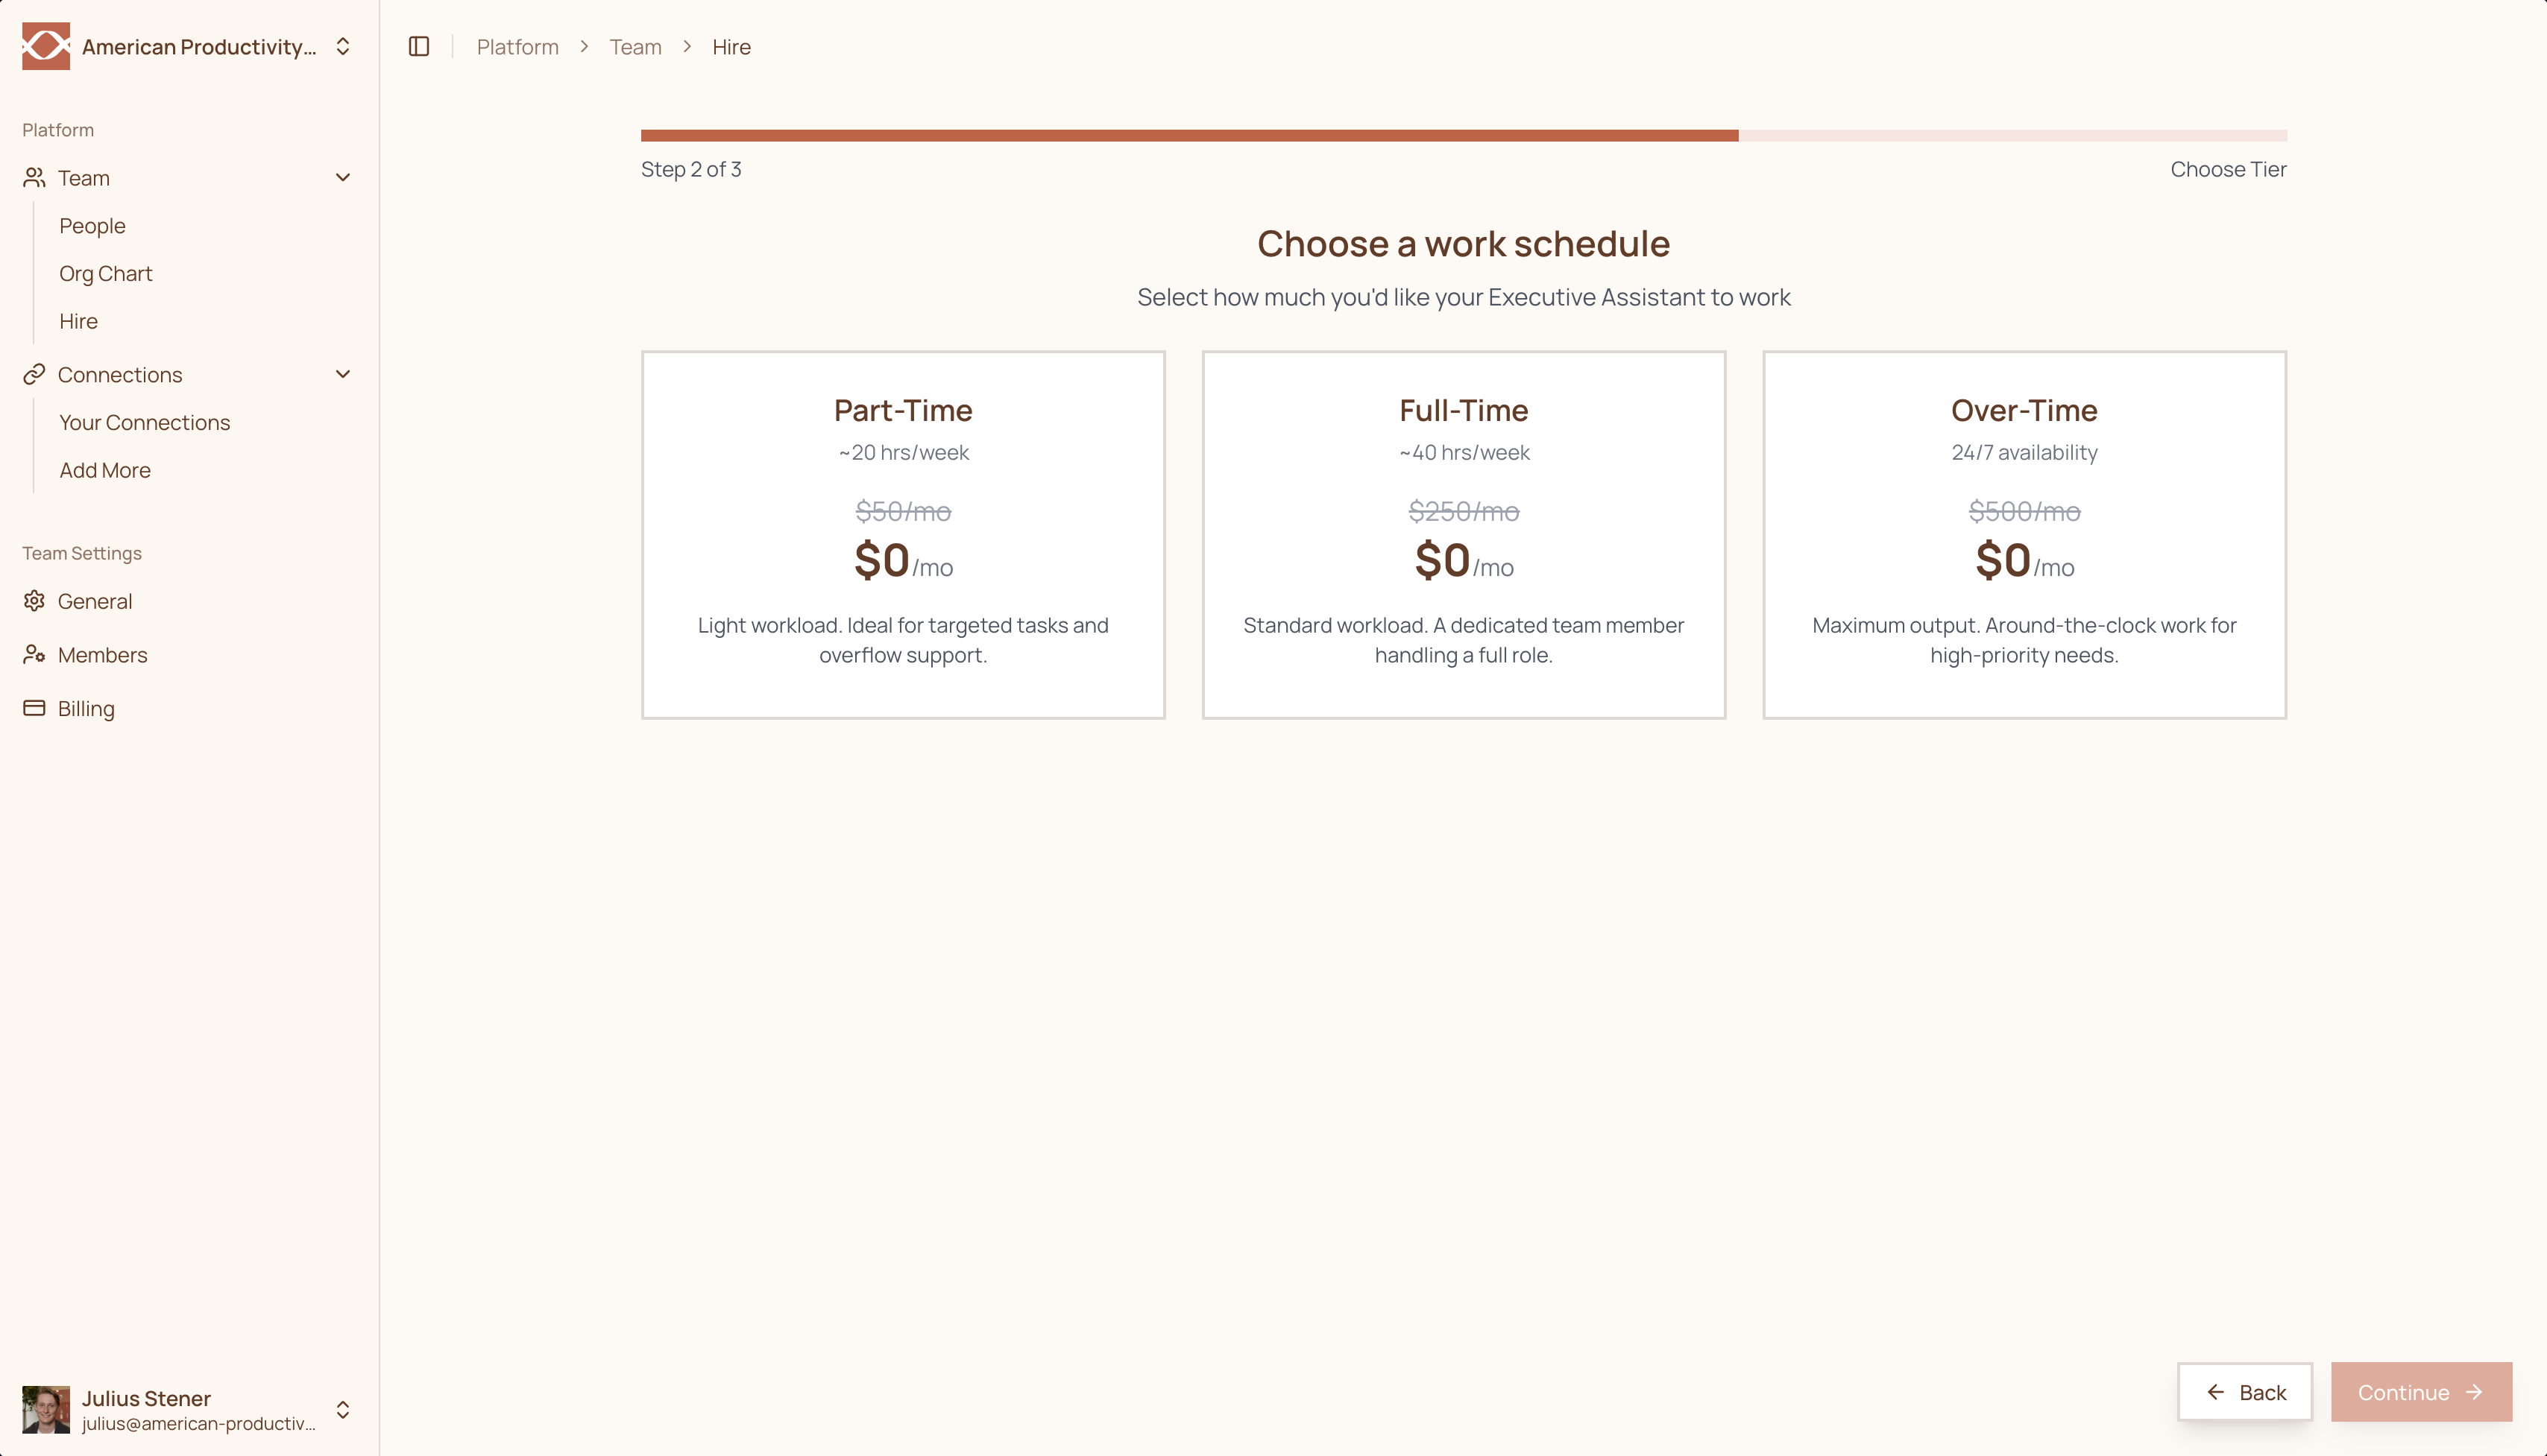Toggle the sidebar panel icon
Image resolution: width=2547 pixels, height=1456 pixels.
click(x=419, y=47)
